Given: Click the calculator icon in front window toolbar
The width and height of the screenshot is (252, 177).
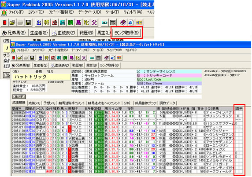Looking at the screenshot, I should (99, 58).
